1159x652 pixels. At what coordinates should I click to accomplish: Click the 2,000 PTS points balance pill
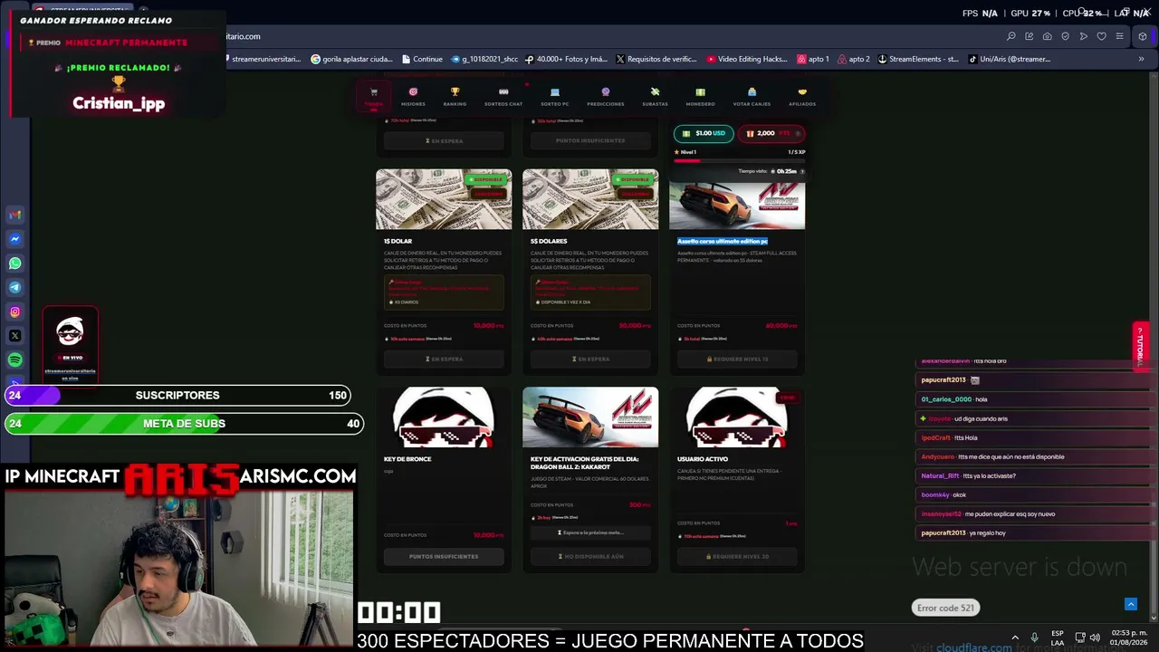click(x=771, y=133)
